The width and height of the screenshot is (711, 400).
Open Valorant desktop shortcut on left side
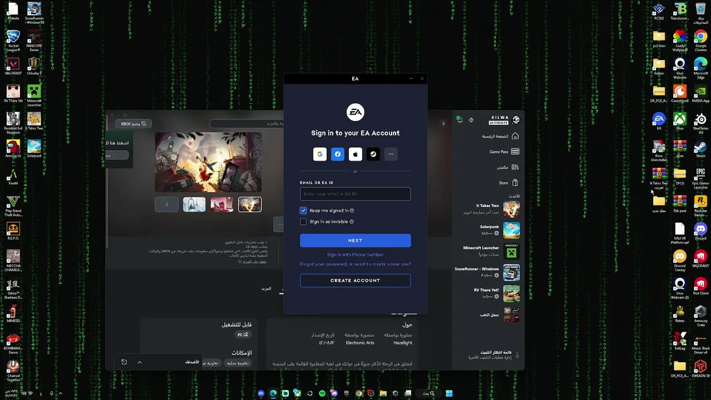13,66
